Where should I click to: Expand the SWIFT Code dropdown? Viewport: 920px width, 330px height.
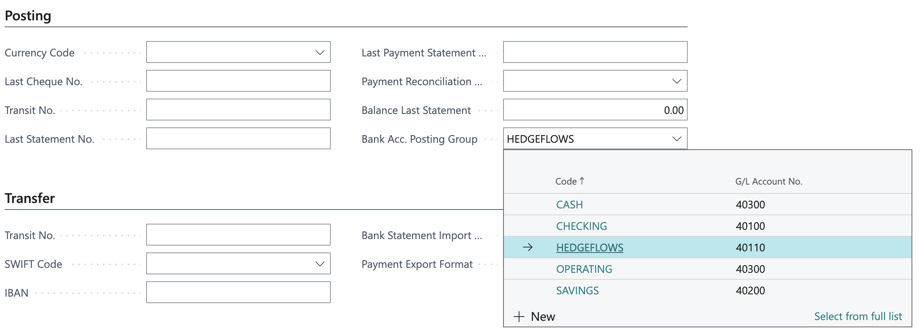(x=320, y=264)
